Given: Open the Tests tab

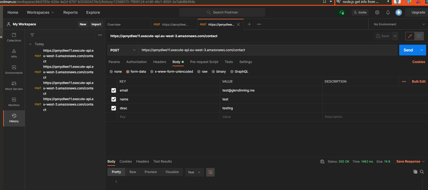Looking at the screenshot, I should tap(229, 62).
